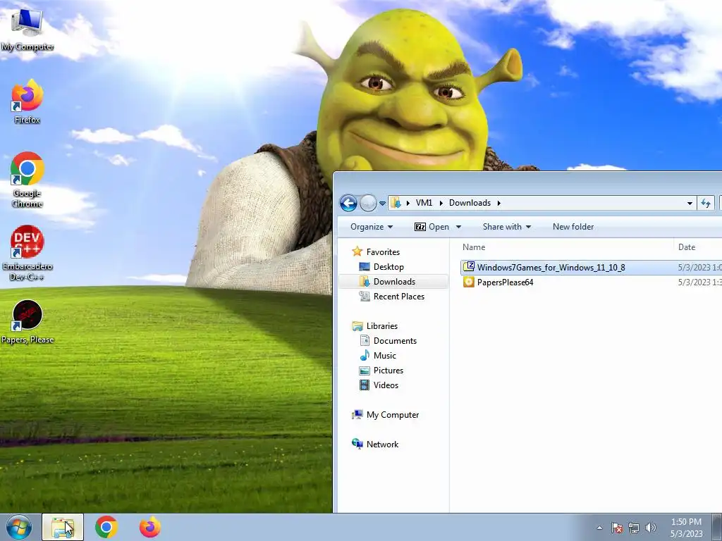Click the PapersPlease64 installer icon

469,282
